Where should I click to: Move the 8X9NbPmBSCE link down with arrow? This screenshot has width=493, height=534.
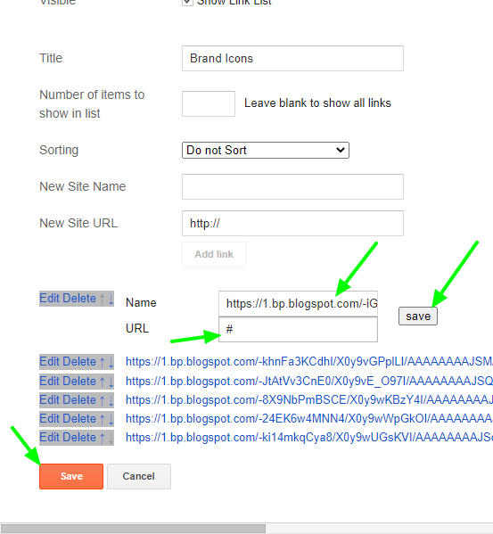(111, 400)
